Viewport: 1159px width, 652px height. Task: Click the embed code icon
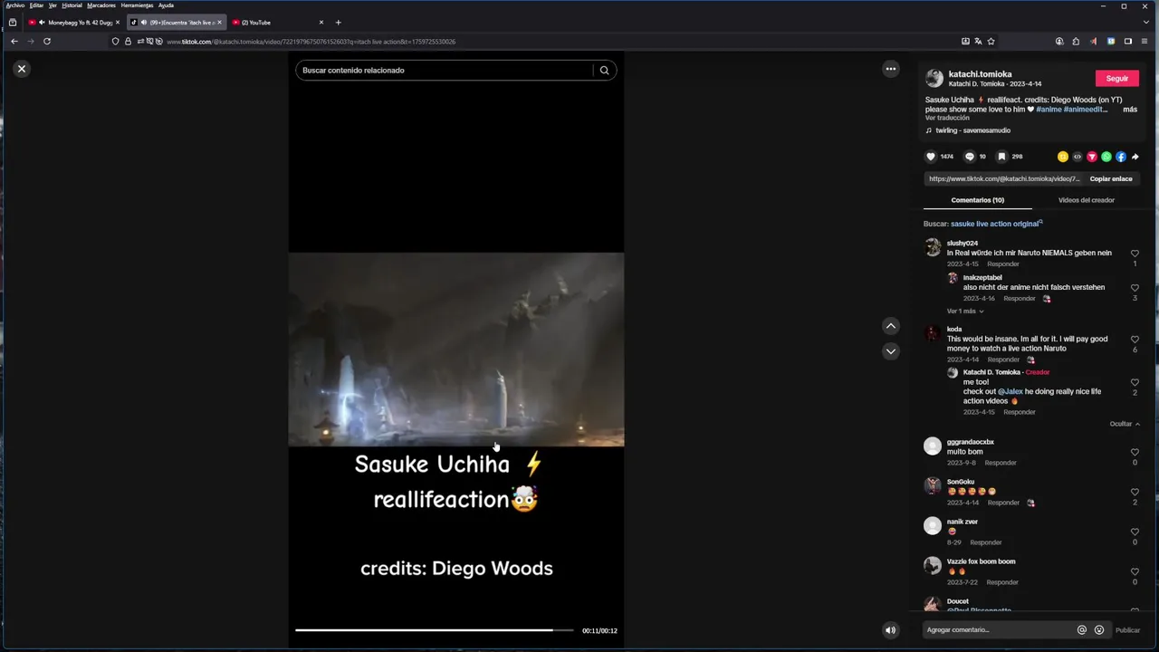[1078, 157]
